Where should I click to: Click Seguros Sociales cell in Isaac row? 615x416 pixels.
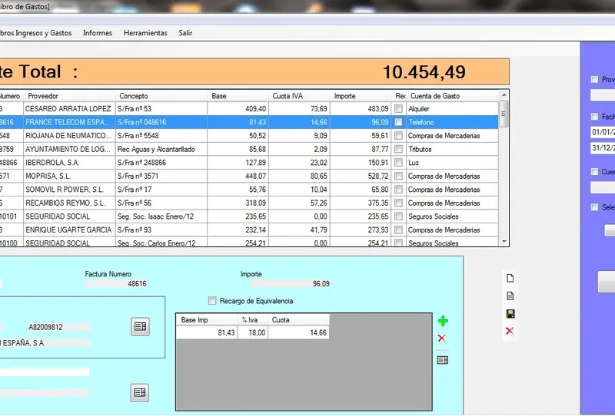pyautogui.click(x=452, y=216)
